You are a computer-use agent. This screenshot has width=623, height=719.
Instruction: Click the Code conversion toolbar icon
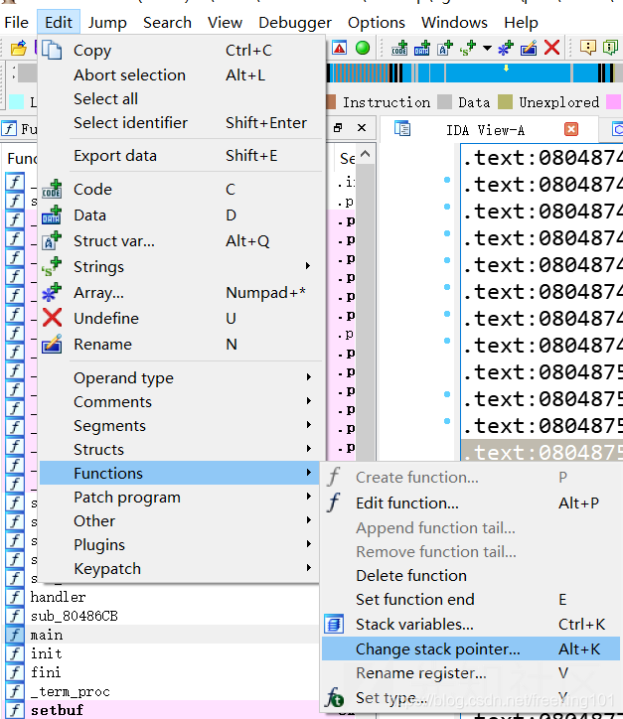[399, 48]
